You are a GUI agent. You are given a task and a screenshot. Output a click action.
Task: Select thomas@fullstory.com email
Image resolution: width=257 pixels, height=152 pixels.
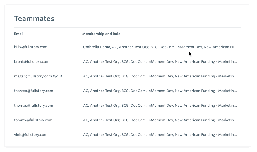34,106
